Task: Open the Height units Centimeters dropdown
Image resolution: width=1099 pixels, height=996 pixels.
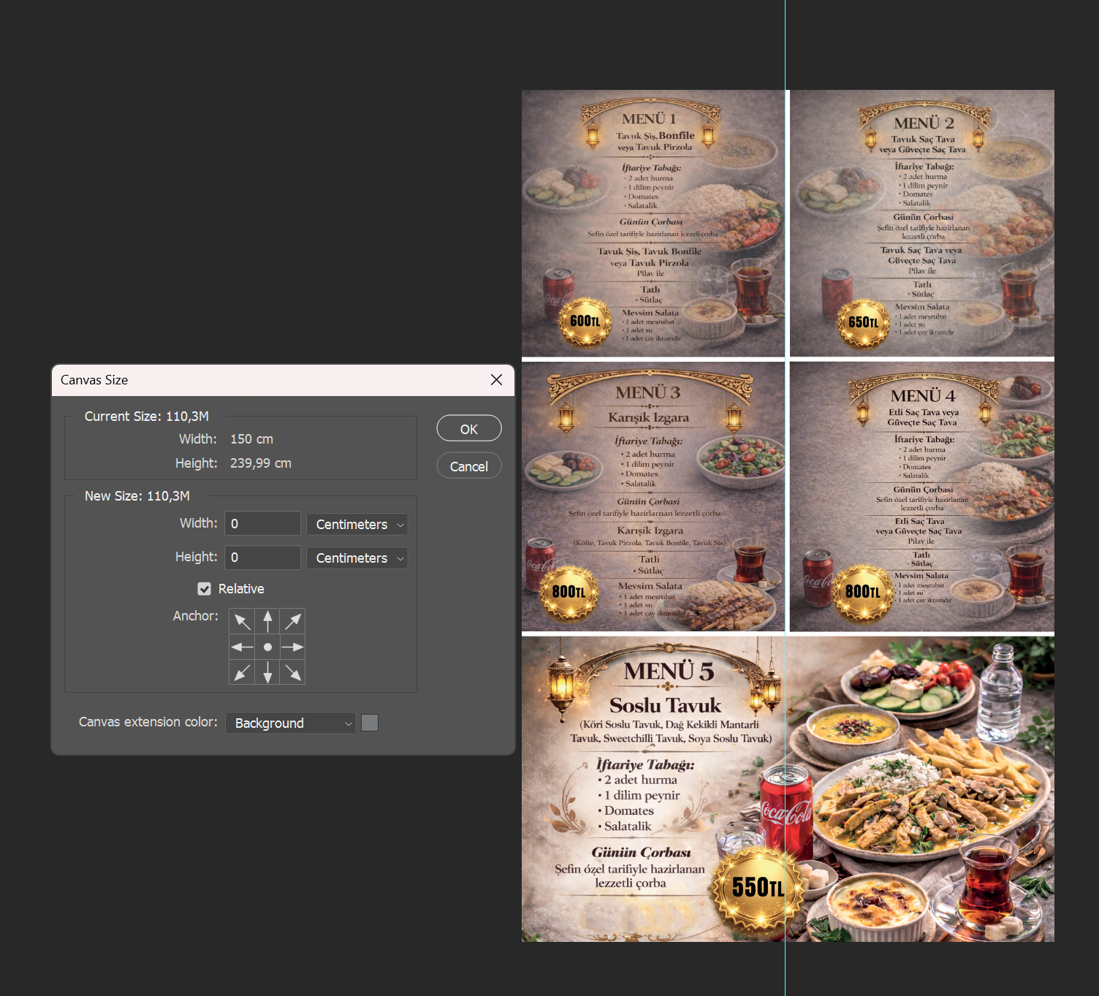Action: [x=357, y=558]
